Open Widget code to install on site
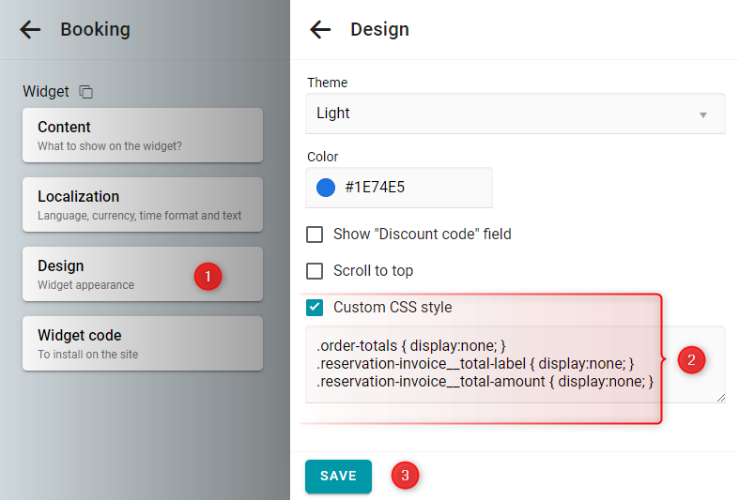This screenshot has height=500, width=739. [143, 343]
